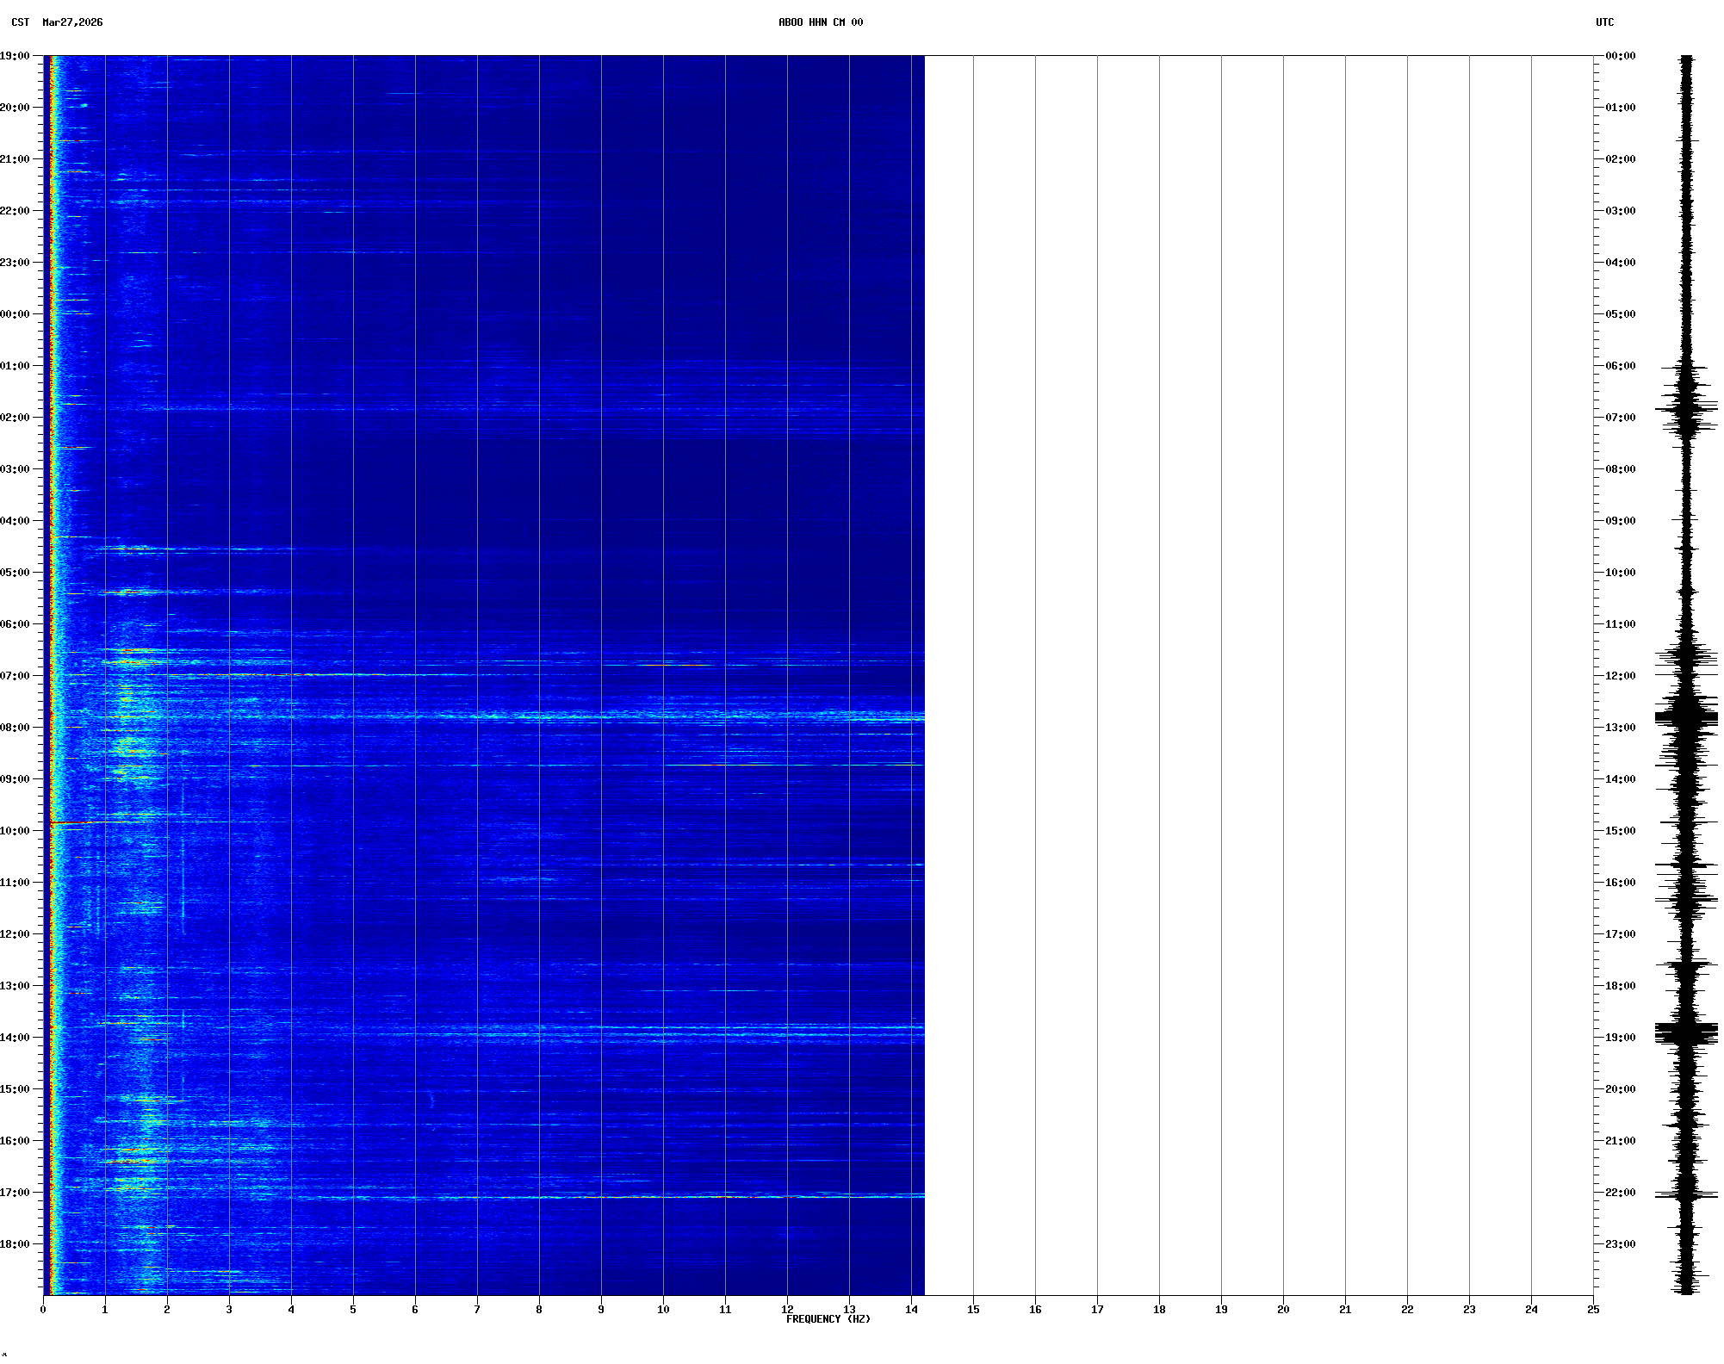Click the Mar27,2026 date label
1724x1364 pixels.
72,22
